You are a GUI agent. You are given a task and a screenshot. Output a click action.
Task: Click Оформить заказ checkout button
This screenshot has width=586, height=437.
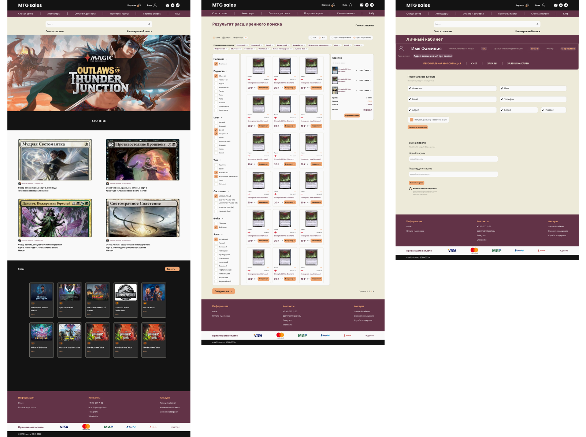352,115
